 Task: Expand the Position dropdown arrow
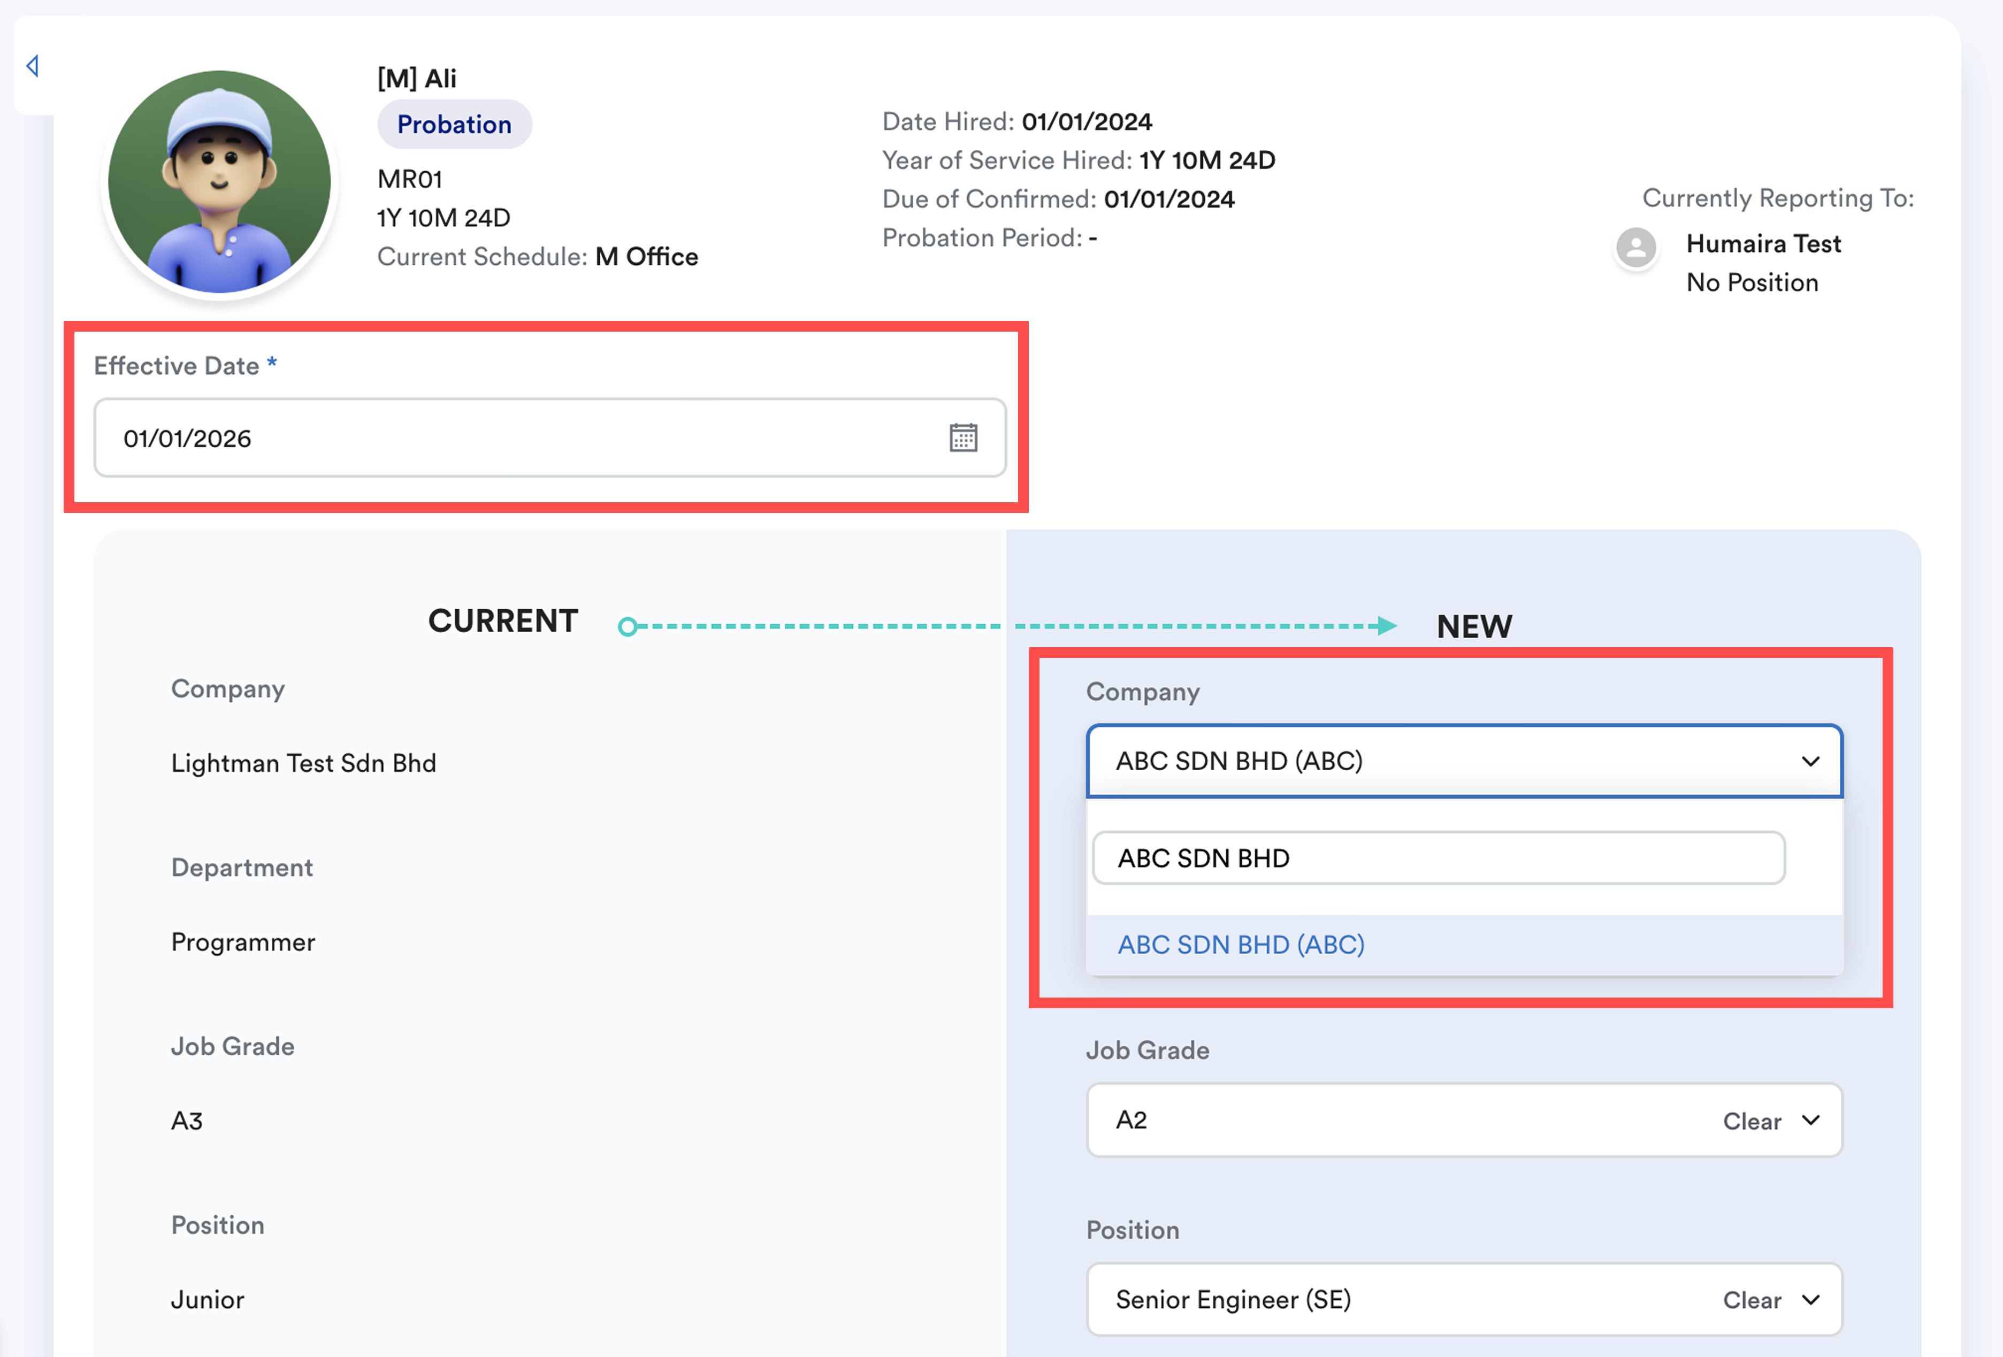pos(1811,1299)
